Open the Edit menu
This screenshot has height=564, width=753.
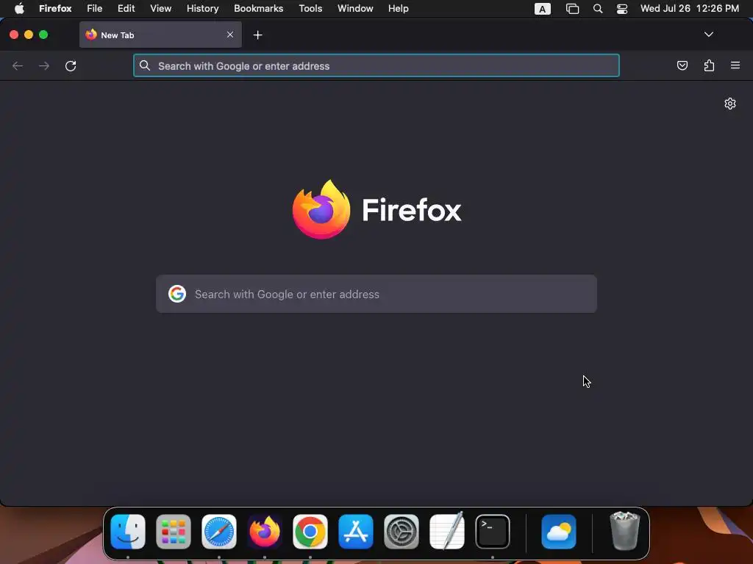pos(126,9)
